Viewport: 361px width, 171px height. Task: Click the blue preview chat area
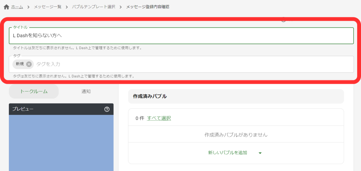click(x=61, y=143)
